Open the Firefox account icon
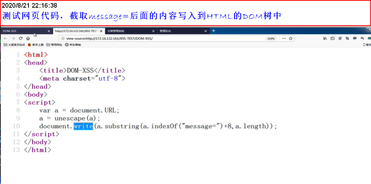371x184 pixels. point(340,38)
